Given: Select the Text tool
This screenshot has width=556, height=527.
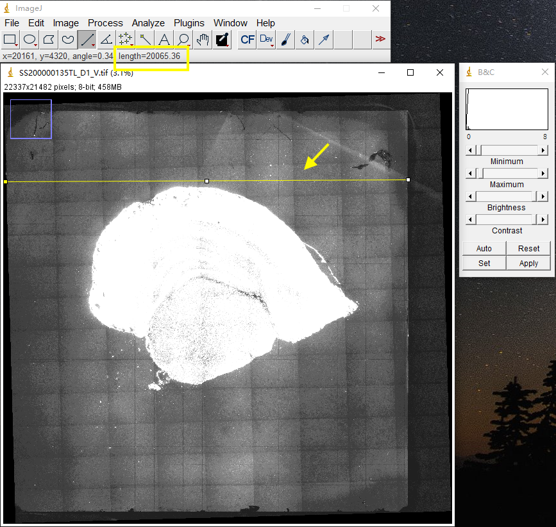Looking at the screenshot, I should (164, 40).
